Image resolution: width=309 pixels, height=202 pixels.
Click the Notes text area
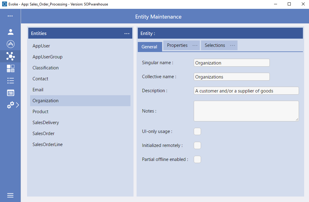[246, 111]
